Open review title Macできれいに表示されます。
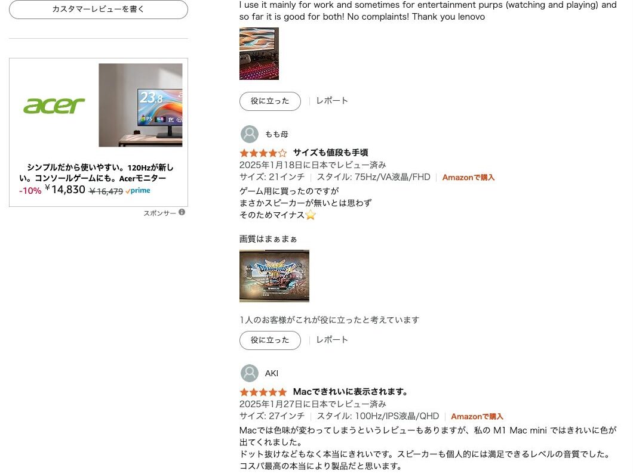The height and width of the screenshot is (474, 633). click(351, 392)
